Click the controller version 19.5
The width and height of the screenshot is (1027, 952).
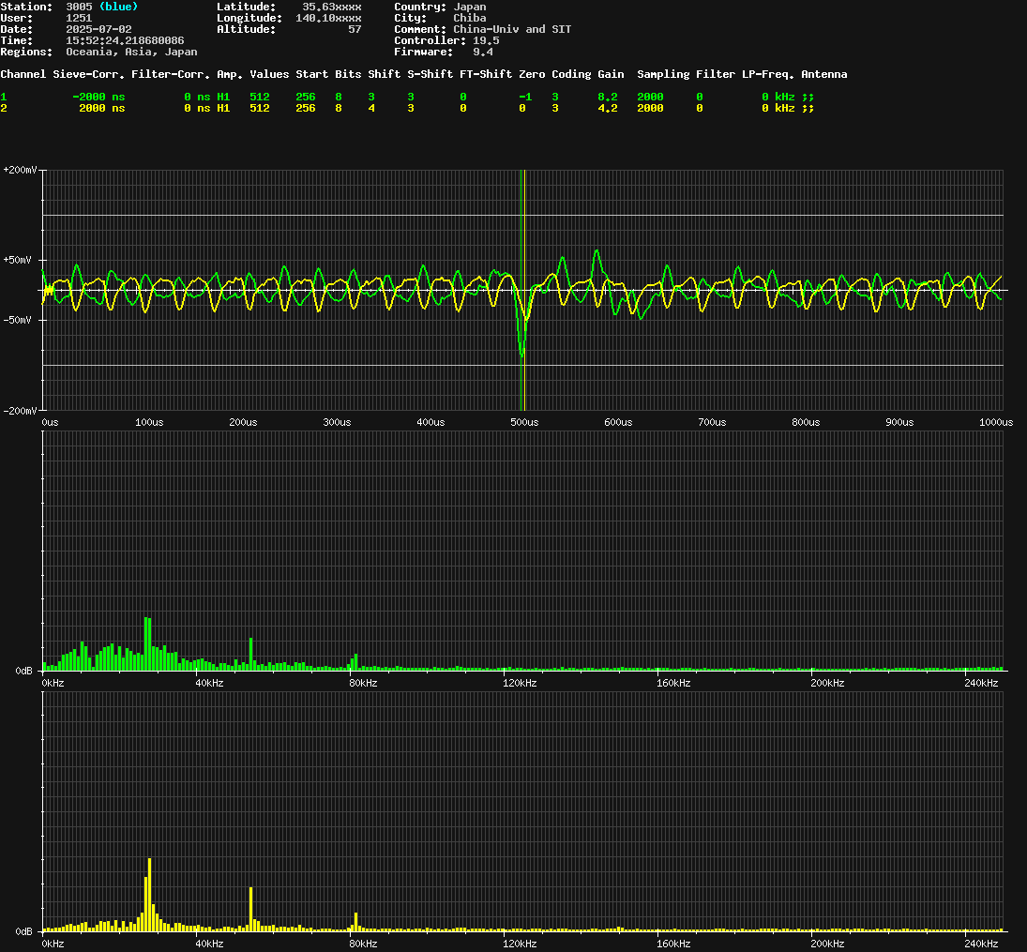click(x=486, y=40)
